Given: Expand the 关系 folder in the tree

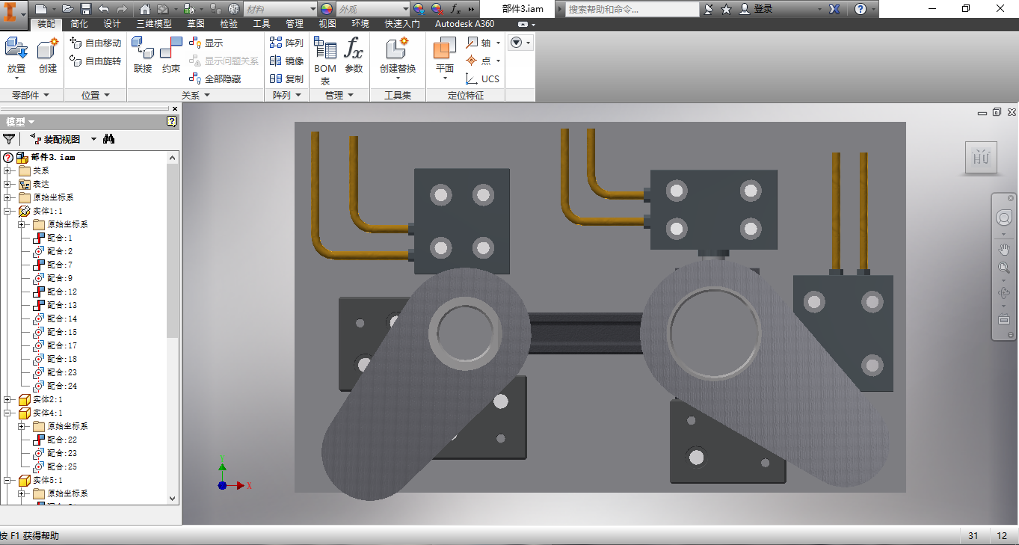Looking at the screenshot, I should point(7,171).
